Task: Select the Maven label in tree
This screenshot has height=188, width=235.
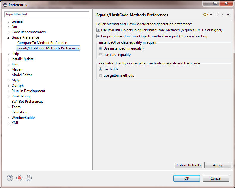Action: [x=17, y=69]
